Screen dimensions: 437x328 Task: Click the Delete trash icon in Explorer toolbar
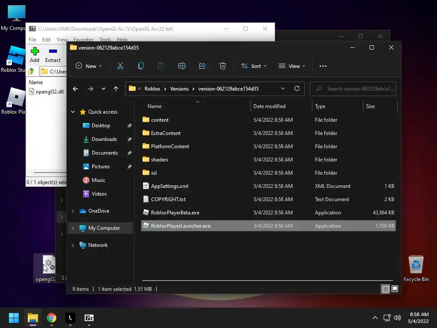[223, 66]
